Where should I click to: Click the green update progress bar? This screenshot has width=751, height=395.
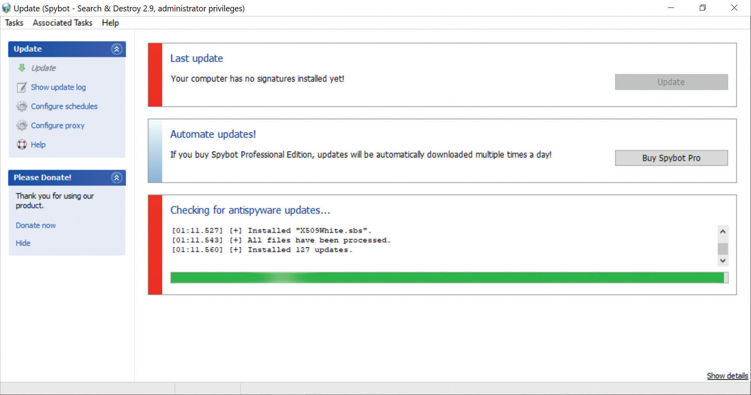click(449, 278)
